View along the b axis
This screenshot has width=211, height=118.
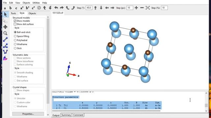click(11, 8)
